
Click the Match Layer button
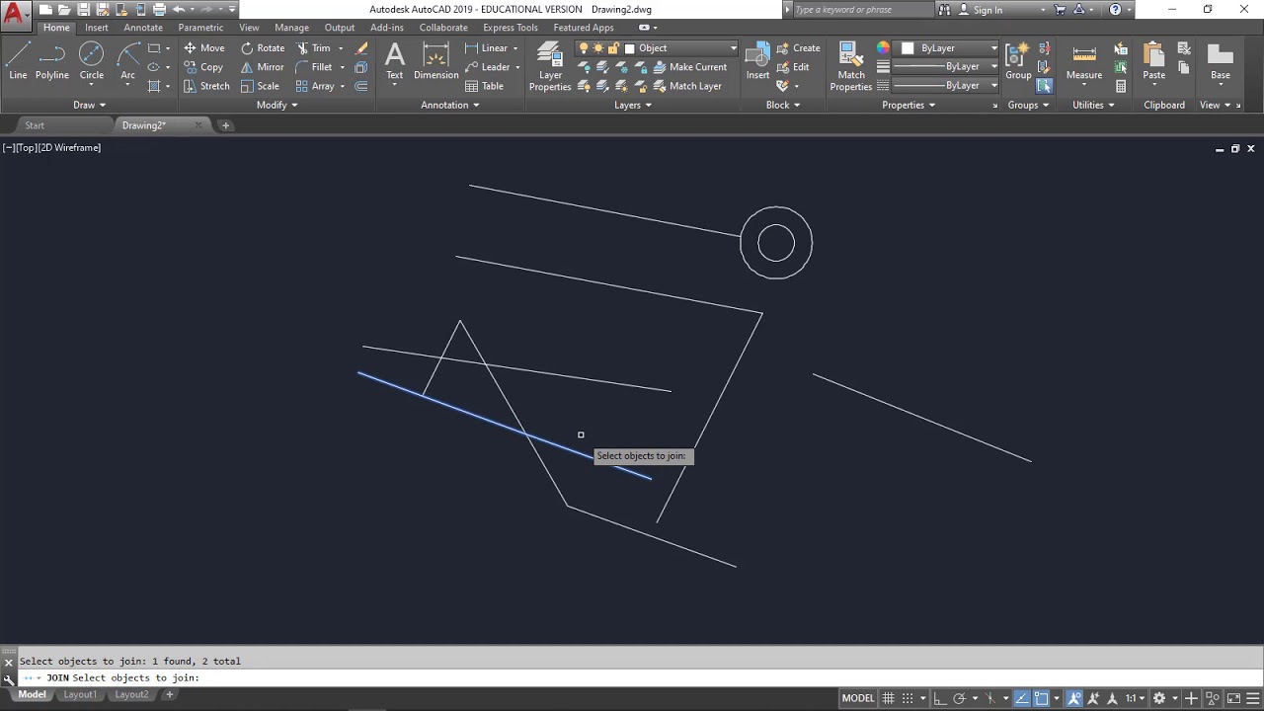point(686,86)
